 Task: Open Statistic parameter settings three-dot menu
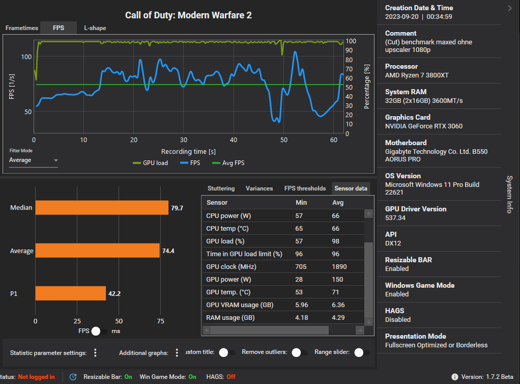point(95,353)
